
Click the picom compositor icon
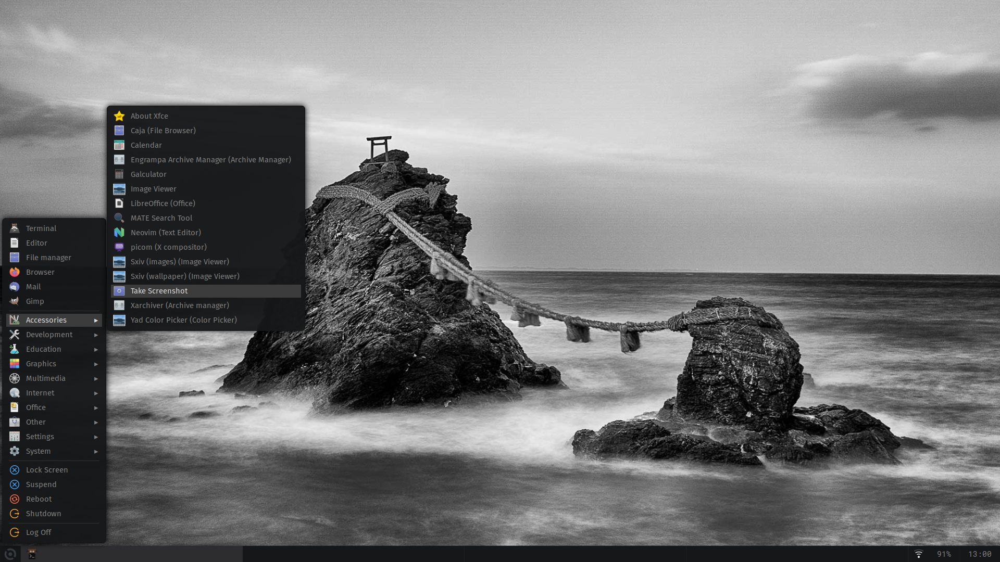tap(119, 247)
